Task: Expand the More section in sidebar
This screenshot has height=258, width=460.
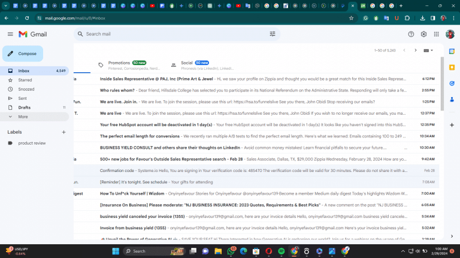Action: pos(23,116)
